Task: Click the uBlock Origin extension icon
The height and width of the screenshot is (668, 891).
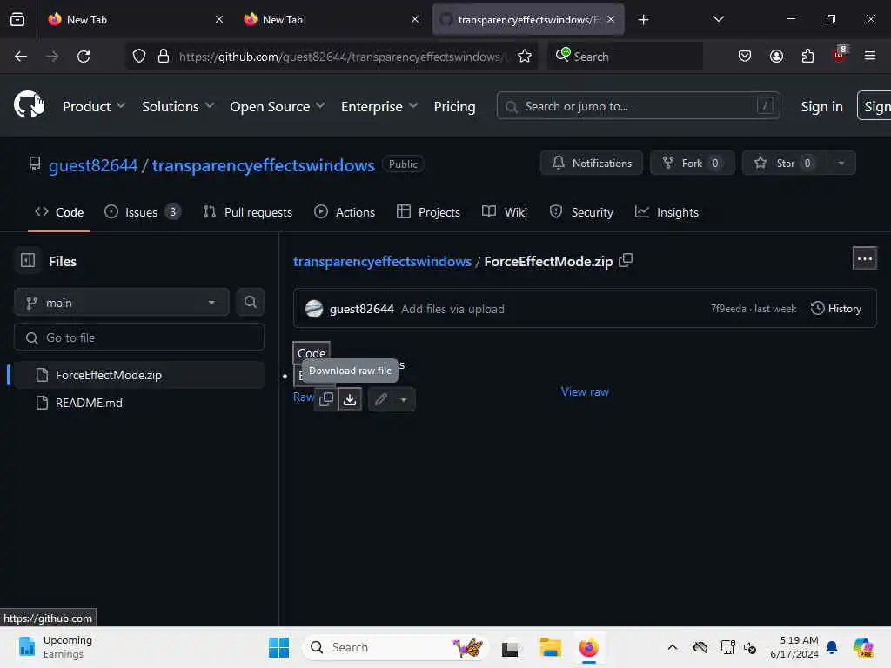Action: pyautogui.click(x=840, y=55)
